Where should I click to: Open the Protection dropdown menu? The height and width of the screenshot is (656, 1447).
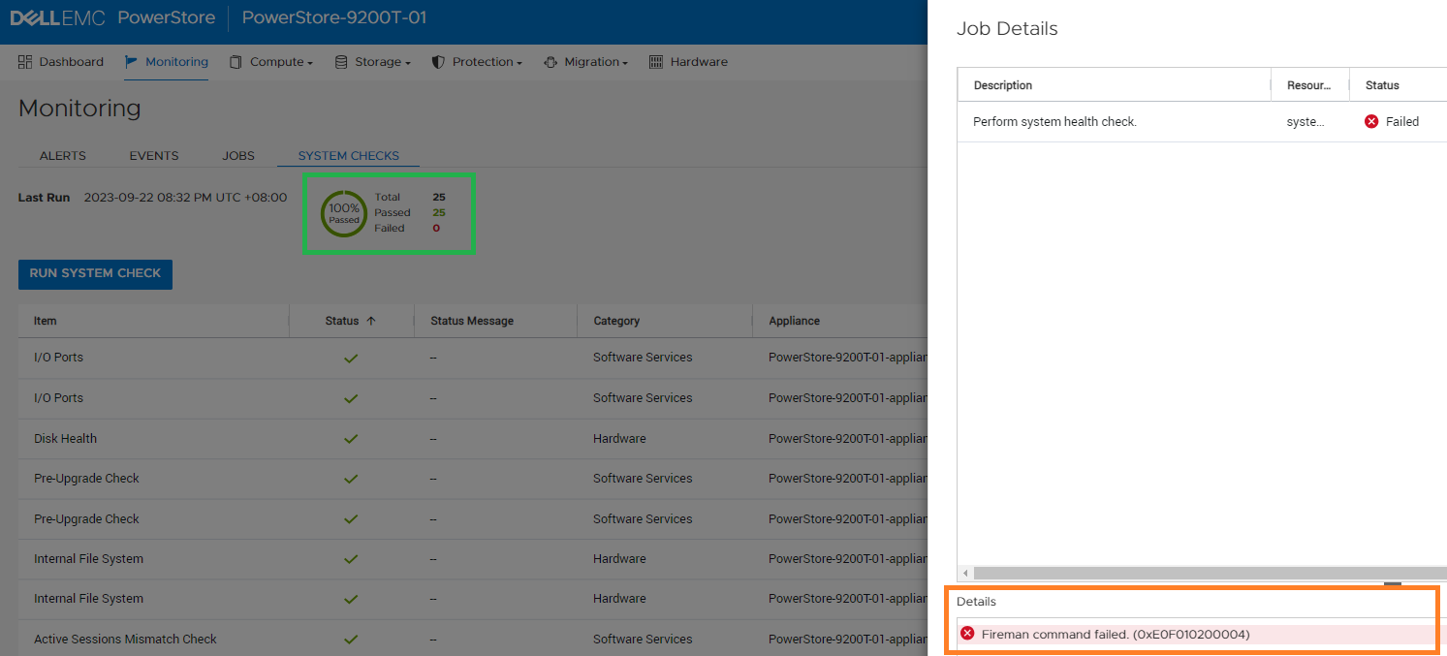tap(487, 62)
